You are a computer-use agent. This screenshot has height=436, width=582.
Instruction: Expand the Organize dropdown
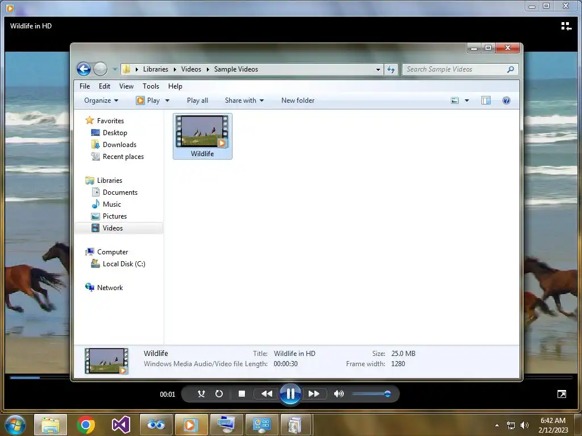click(101, 100)
